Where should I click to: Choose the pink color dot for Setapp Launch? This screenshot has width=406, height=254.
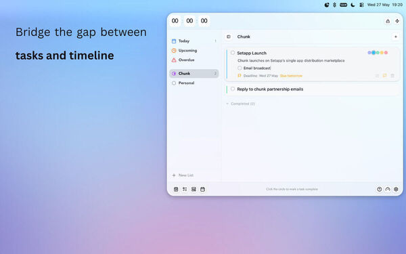(386, 53)
